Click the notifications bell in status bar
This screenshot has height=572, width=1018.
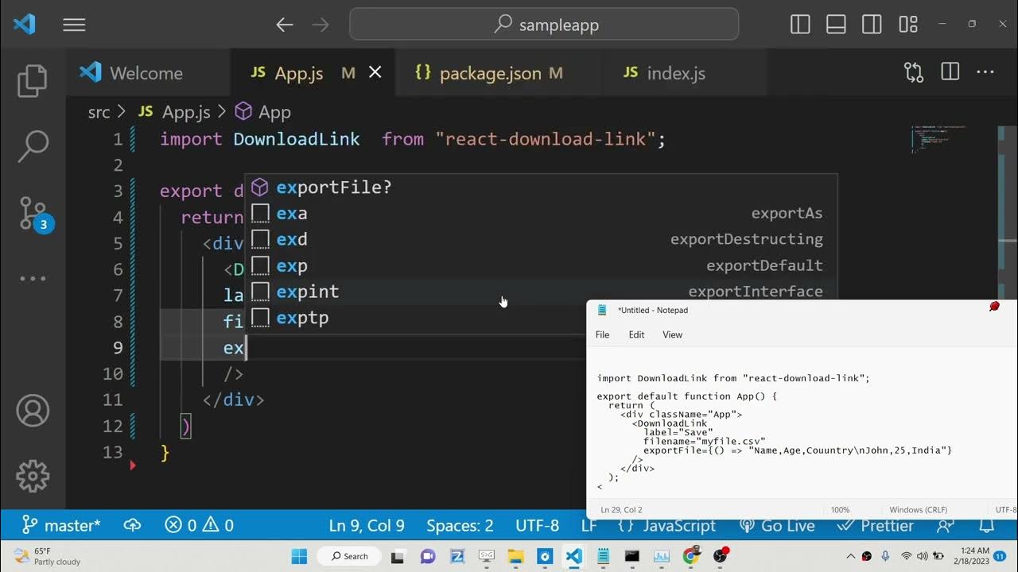click(986, 526)
